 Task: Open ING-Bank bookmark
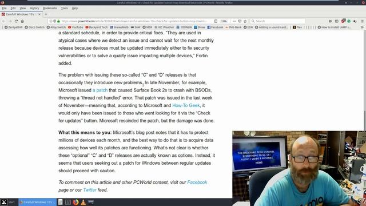click(233, 27)
